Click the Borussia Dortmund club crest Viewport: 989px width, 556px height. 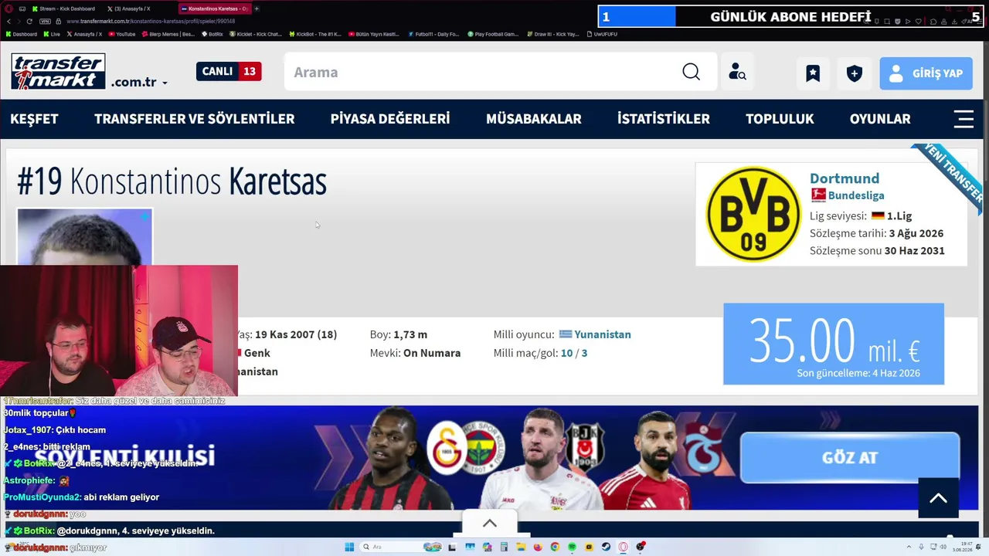[753, 214]
